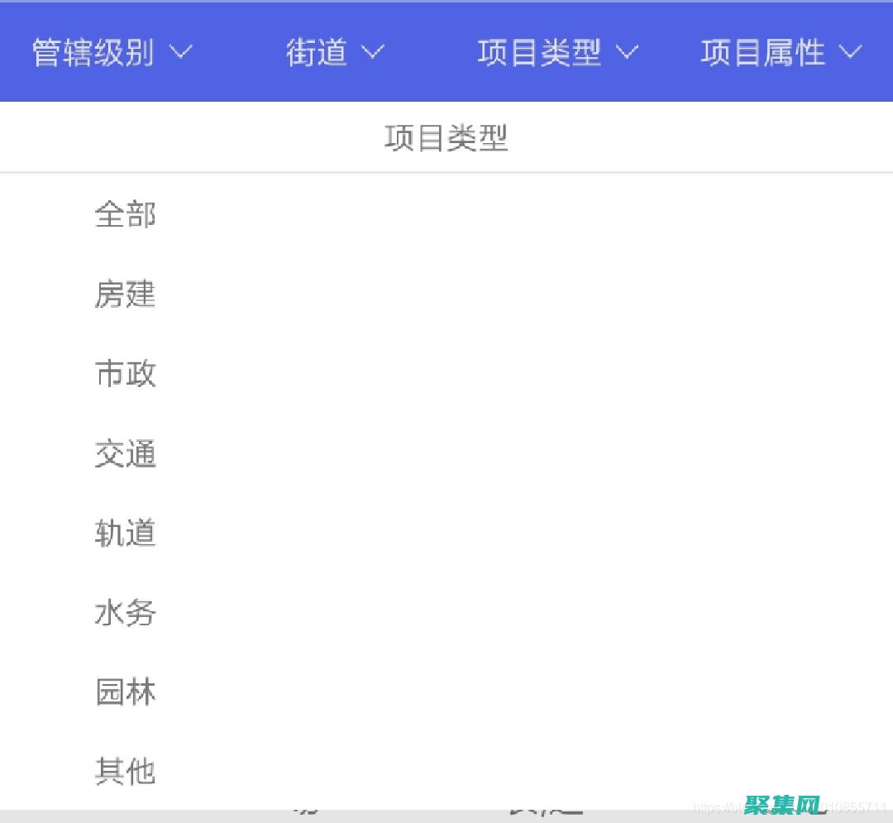Select the 水务 option
Image resolution: width=893 pixels, height=823 pixels.
pyautogui.click(x=126, y=613)
